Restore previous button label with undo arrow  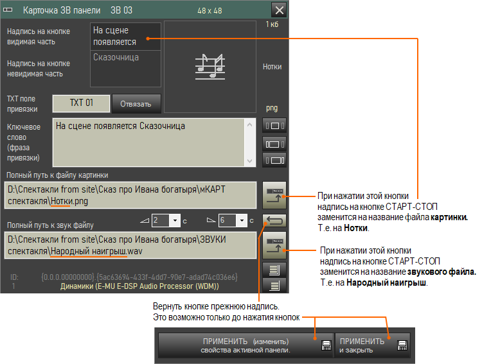(x=274, y=221)
